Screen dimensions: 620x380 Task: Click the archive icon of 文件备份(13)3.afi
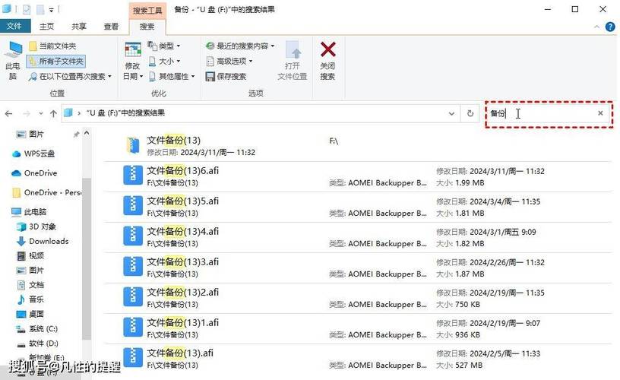coord(133,266)
